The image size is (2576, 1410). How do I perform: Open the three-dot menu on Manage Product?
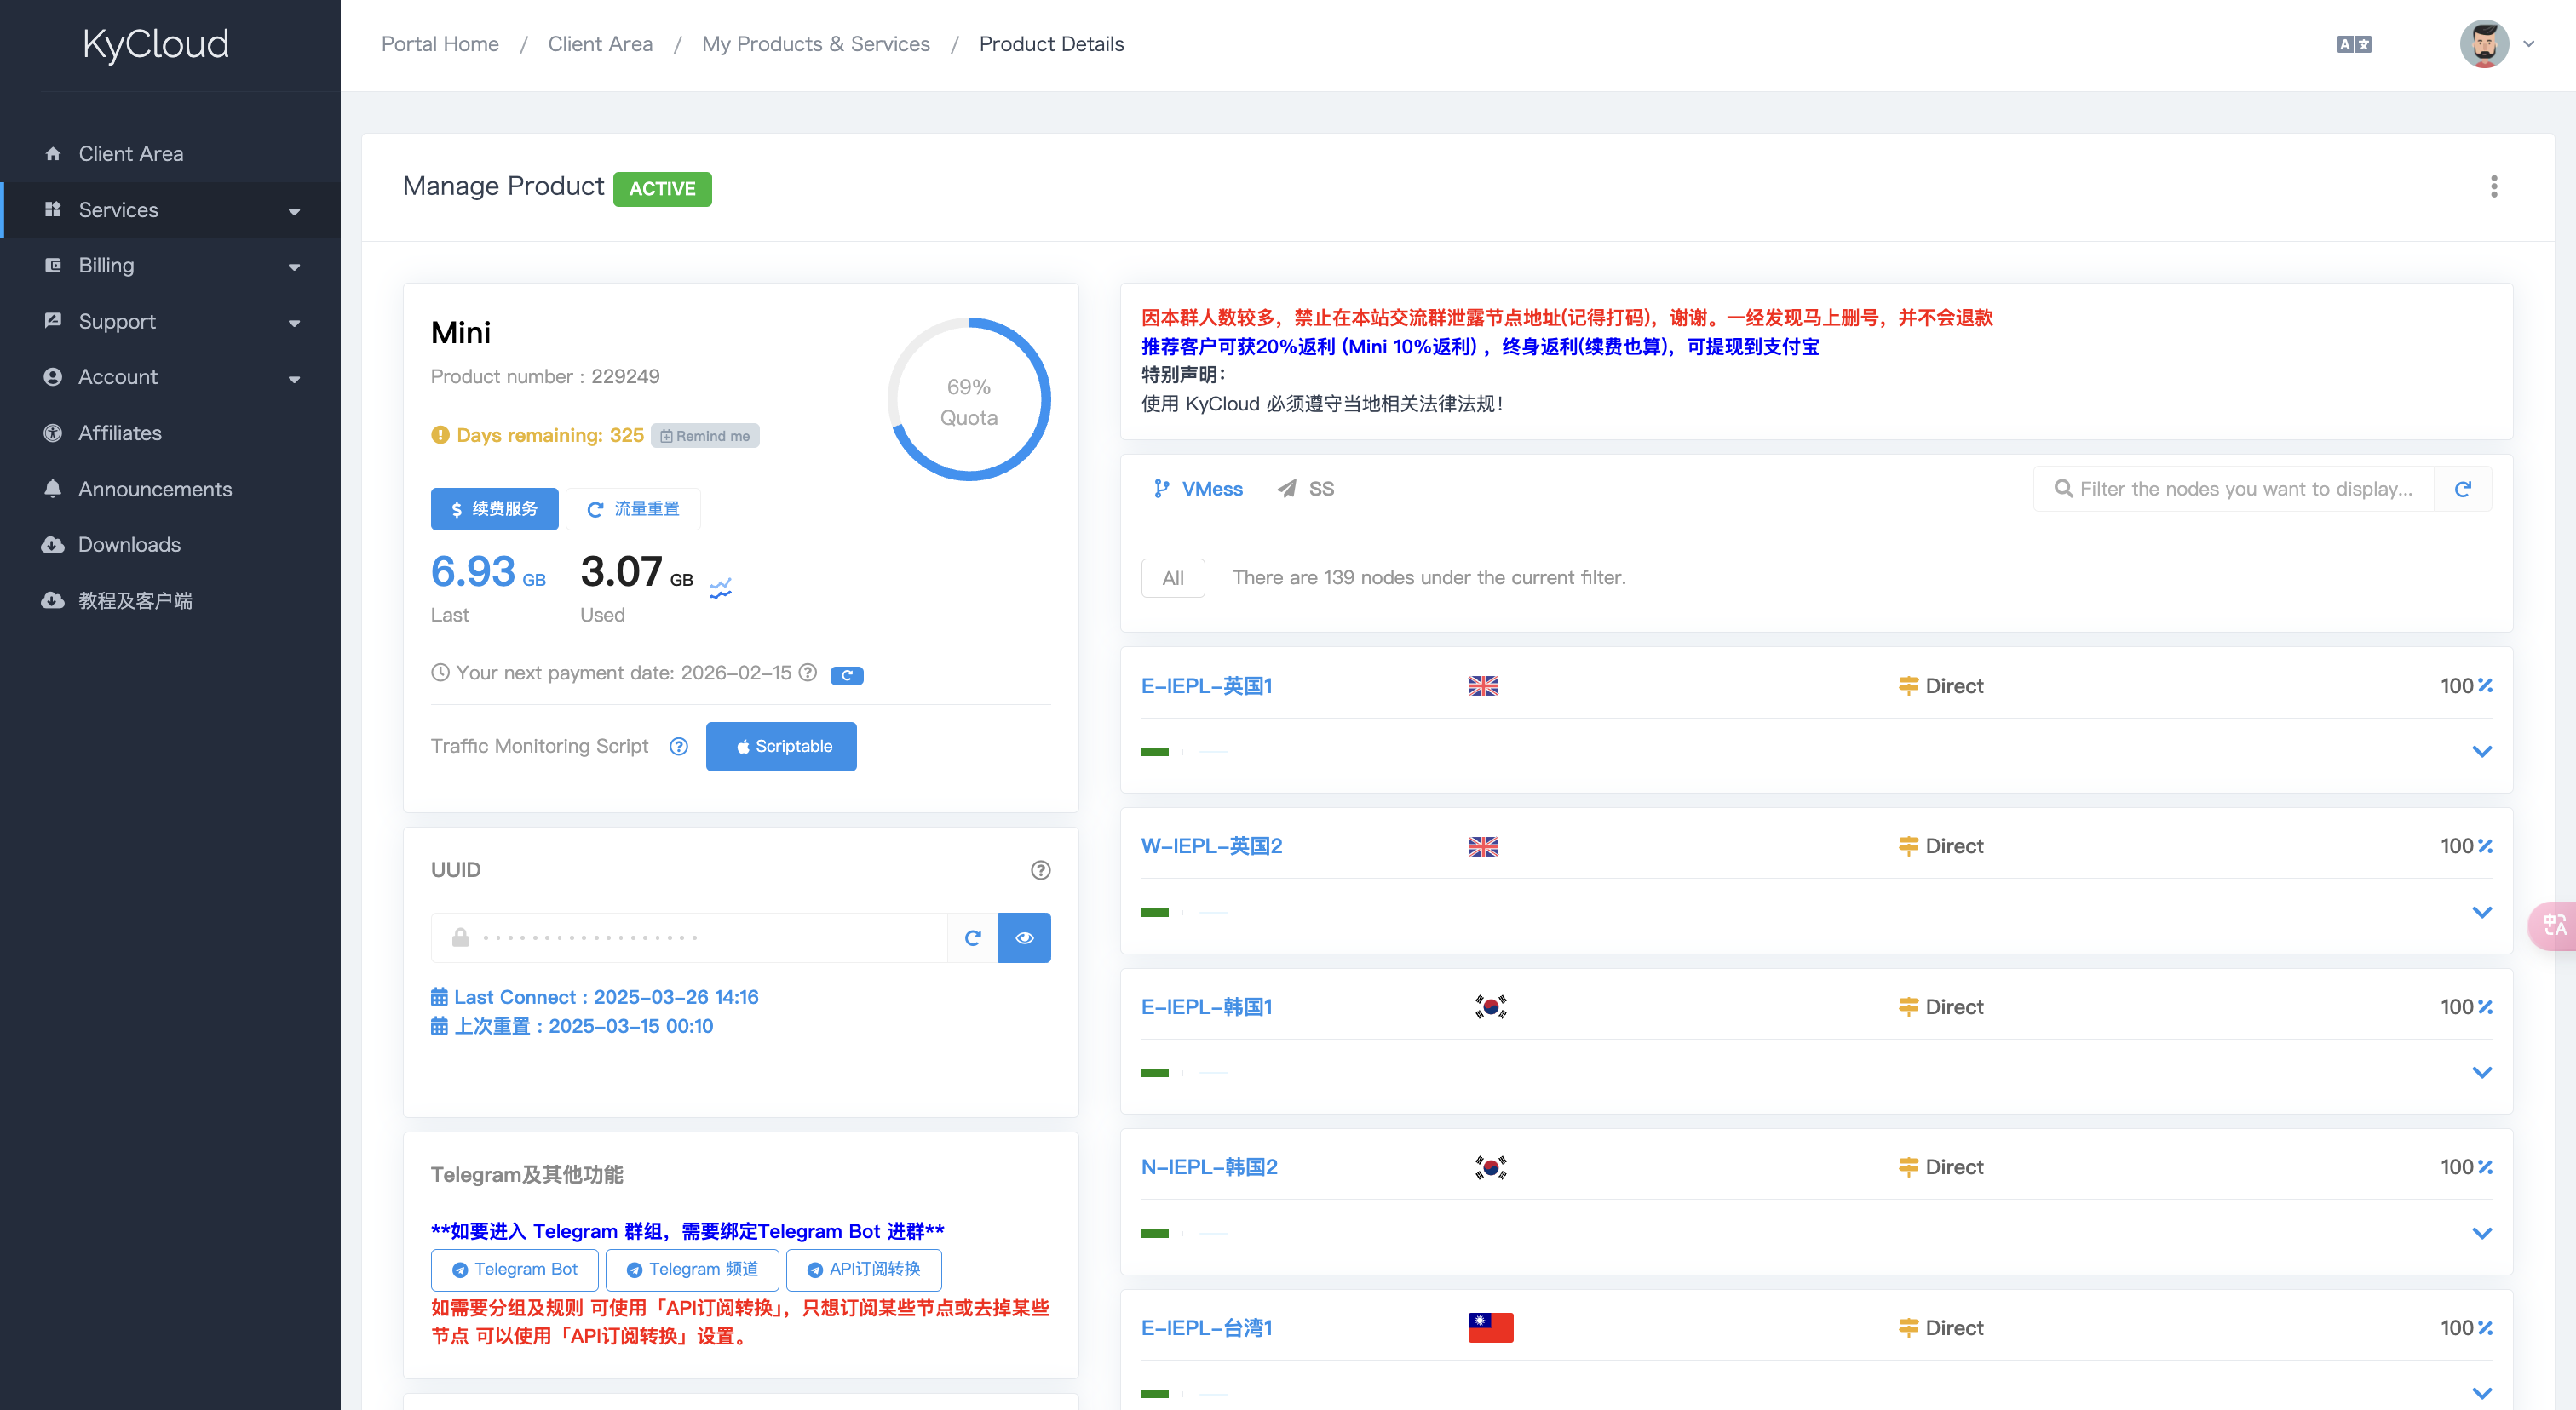2493,186
